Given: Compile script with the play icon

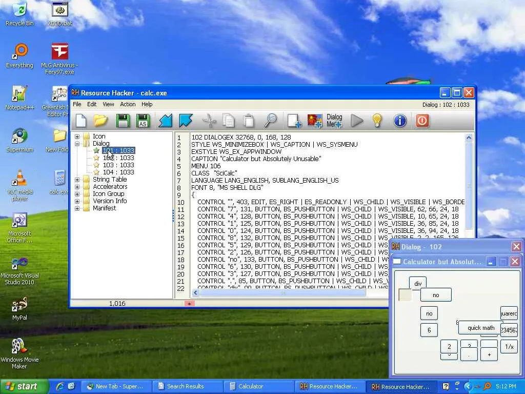Looking at the screenshot, I should [357, 121].
